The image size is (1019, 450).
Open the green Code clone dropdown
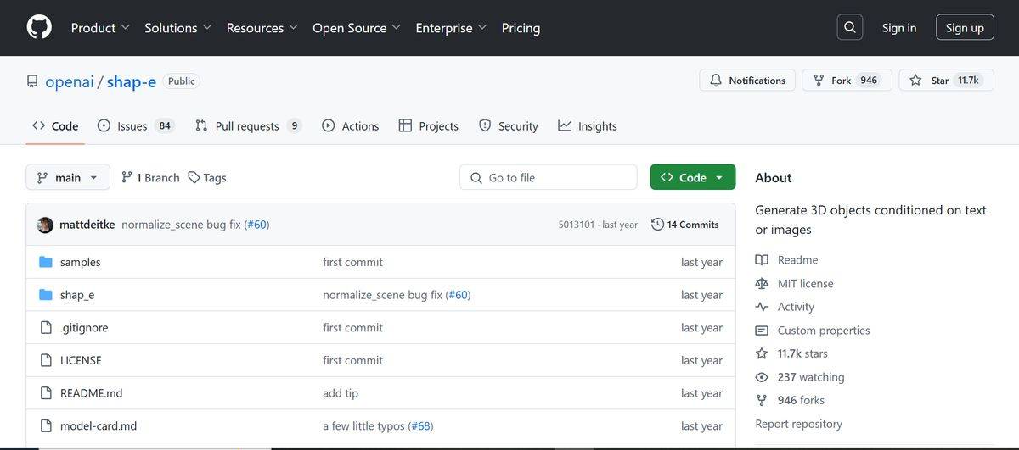coord(693,177)
